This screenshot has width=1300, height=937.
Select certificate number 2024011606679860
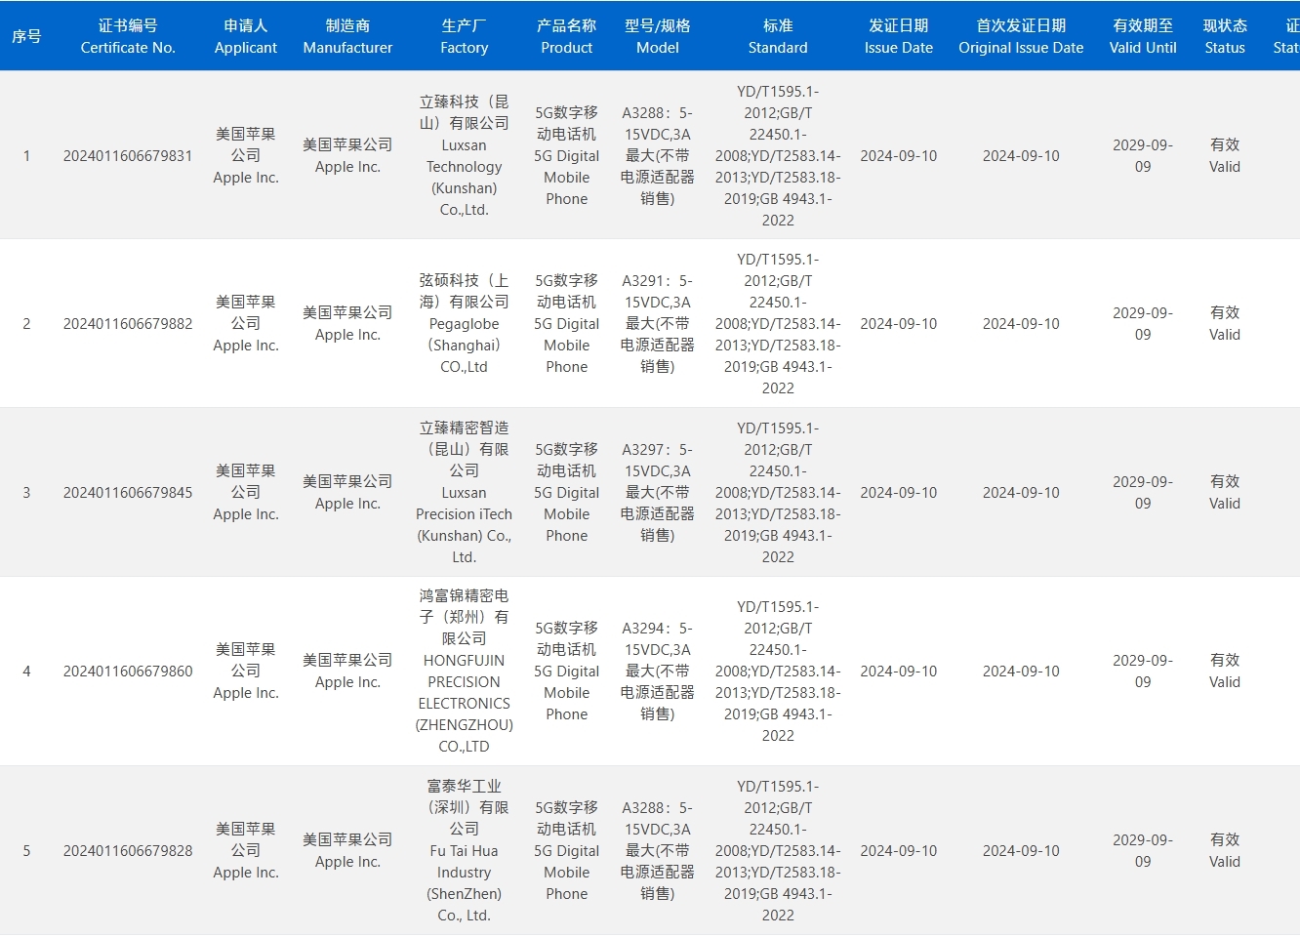pos(128,672)
